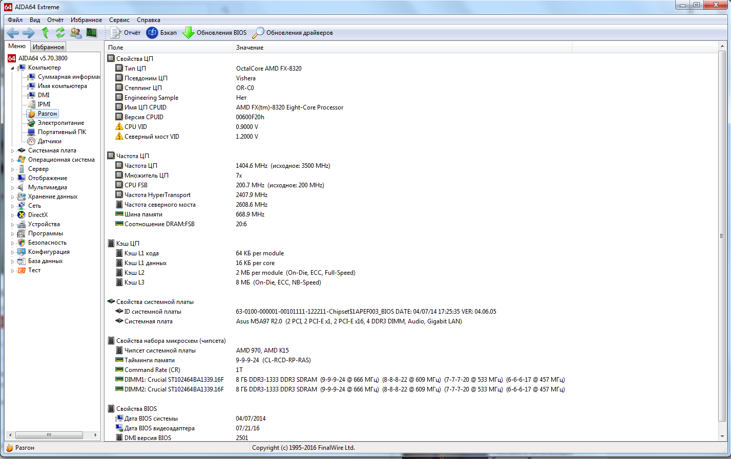
Task: Click Обновления BIOS in the toolbar
Action: [215, 33]
